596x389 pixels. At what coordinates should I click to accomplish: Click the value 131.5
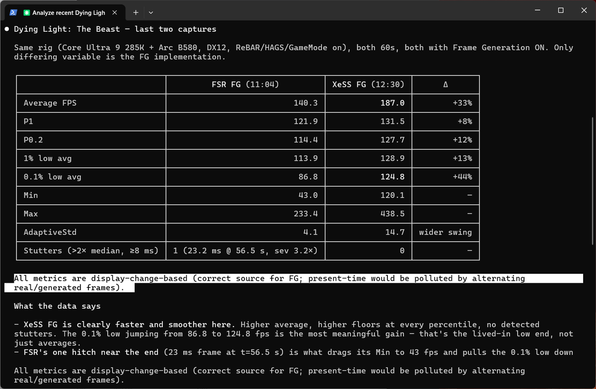click(x=392, y=121)
